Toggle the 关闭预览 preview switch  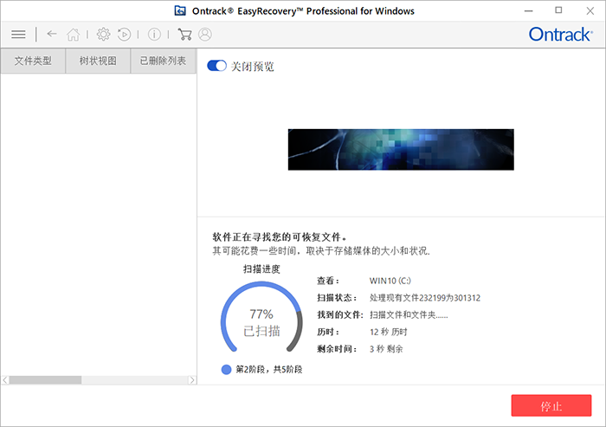point(216,66)
